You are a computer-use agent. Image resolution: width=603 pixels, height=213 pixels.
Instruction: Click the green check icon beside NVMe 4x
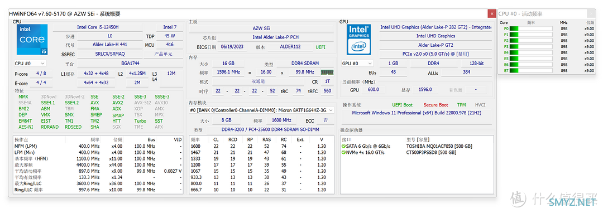click(x=343, y=152)
